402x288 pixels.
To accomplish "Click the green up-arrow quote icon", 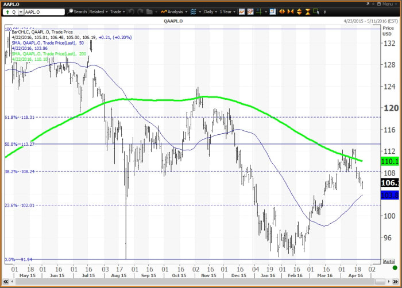I will 7,12.
